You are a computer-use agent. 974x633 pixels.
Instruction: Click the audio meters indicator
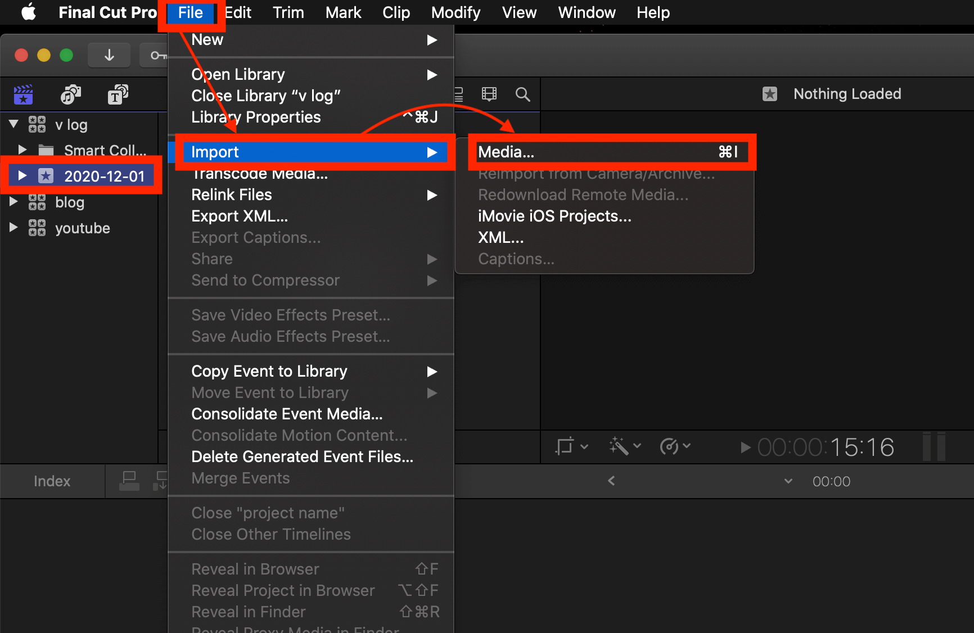pos(934,447)
